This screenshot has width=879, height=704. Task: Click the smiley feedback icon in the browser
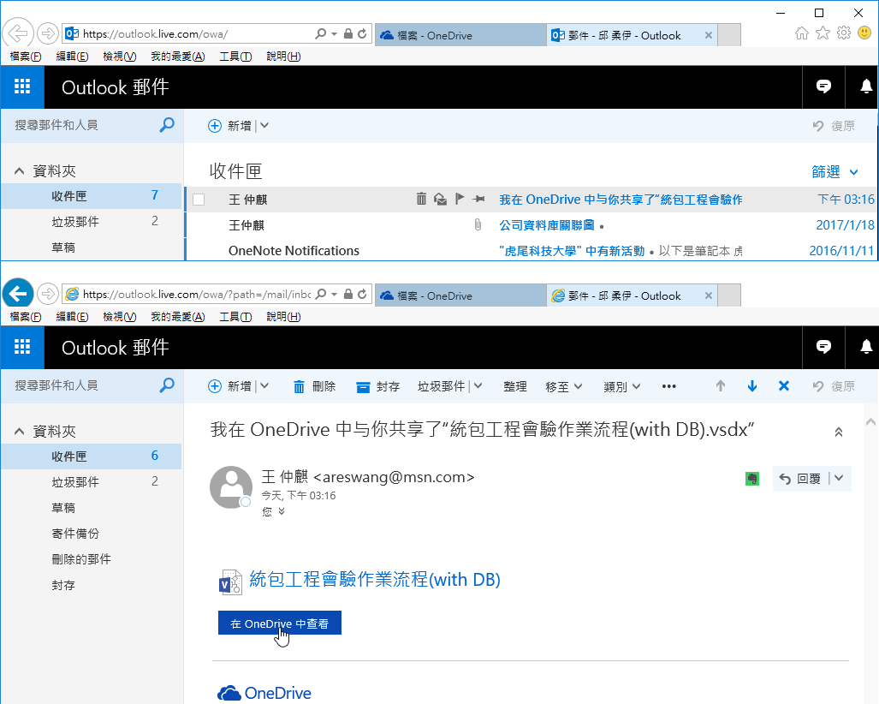[864, 33]
